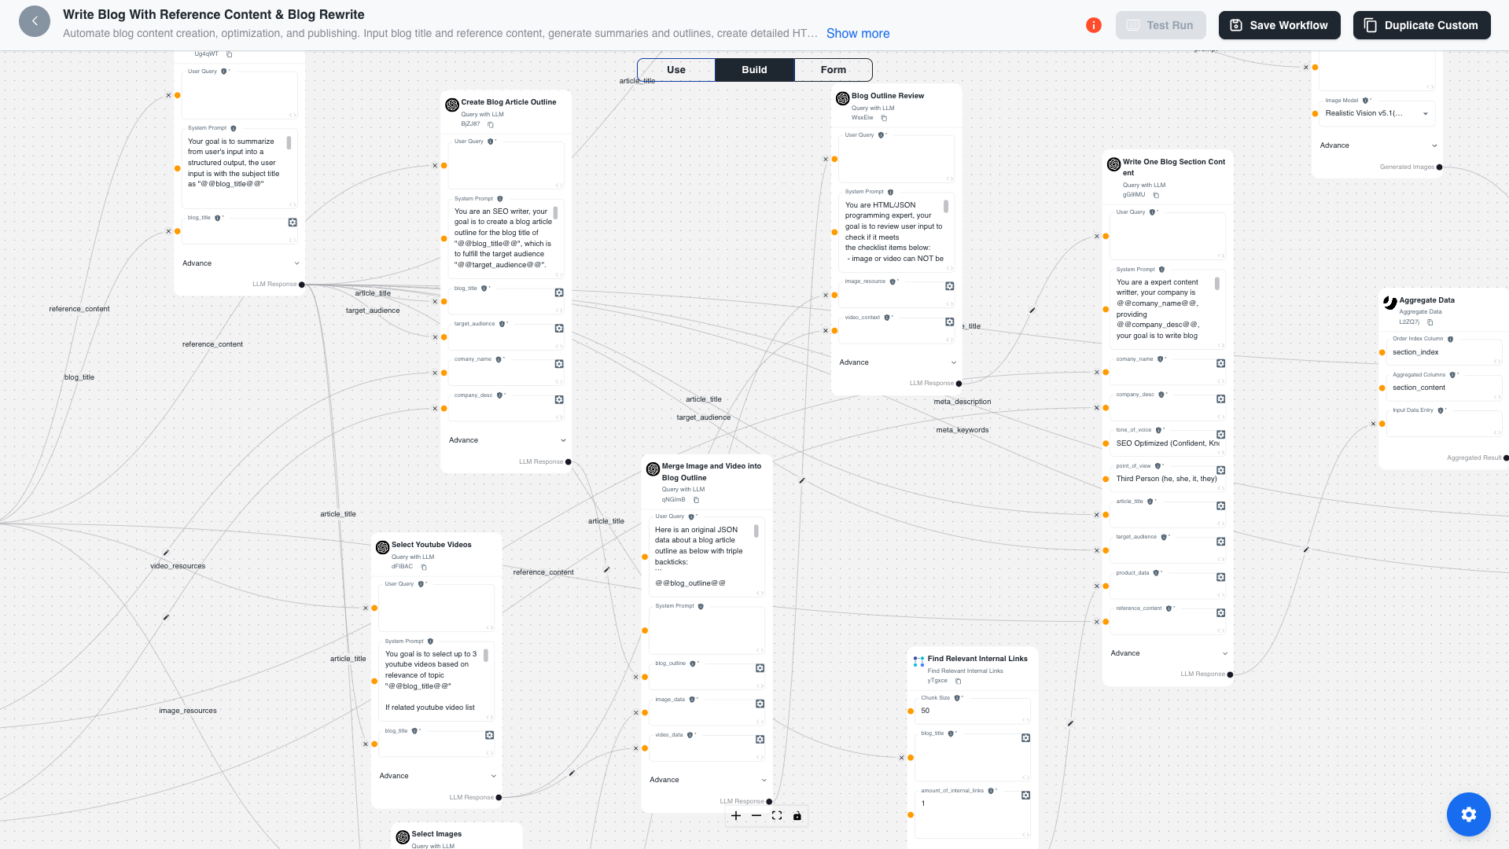Screen dimensions: 1509x849
Task: Open the Realistic Vision v5.1 image model dropdown
Action: pos(1376,113)
